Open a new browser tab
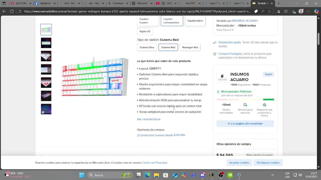Screen dimensions: 321x180 pos(279,3)
